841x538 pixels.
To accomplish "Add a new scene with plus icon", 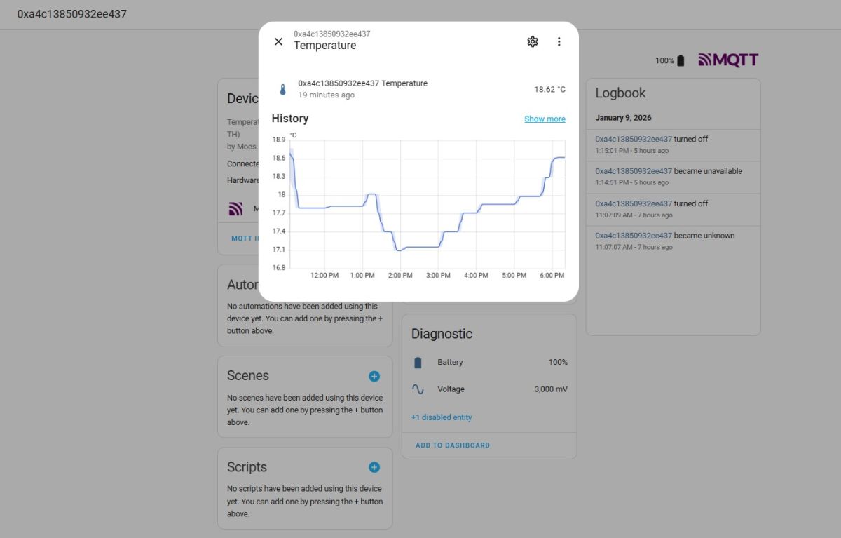I will pyautogui.click(x=374, y=376).
